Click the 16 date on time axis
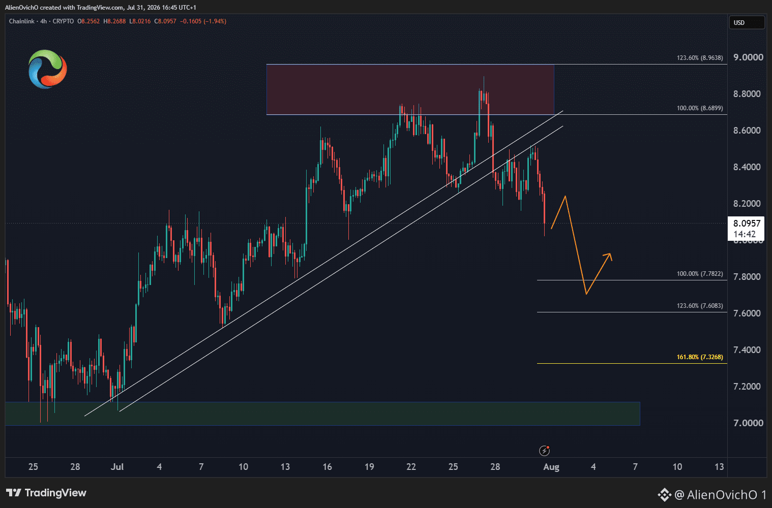This screenshot has width=772, height=508. click(327, 467)
